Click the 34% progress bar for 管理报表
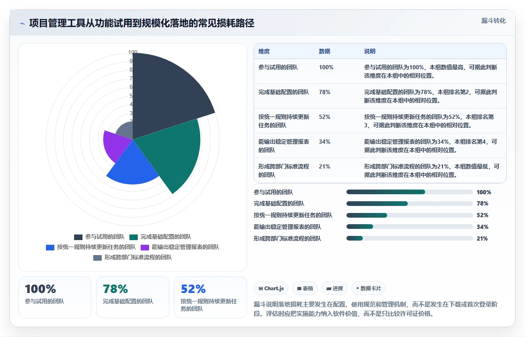 click(410, 227)
